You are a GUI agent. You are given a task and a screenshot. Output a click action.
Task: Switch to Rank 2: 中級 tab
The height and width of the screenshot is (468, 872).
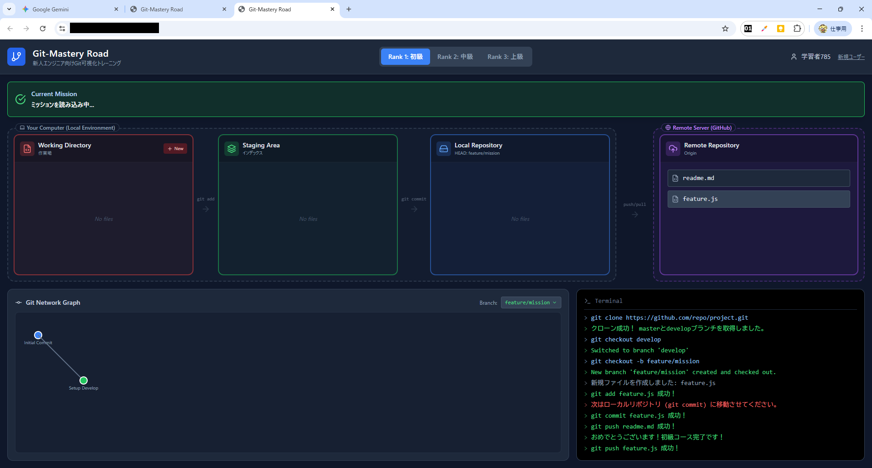coord(455,57)
